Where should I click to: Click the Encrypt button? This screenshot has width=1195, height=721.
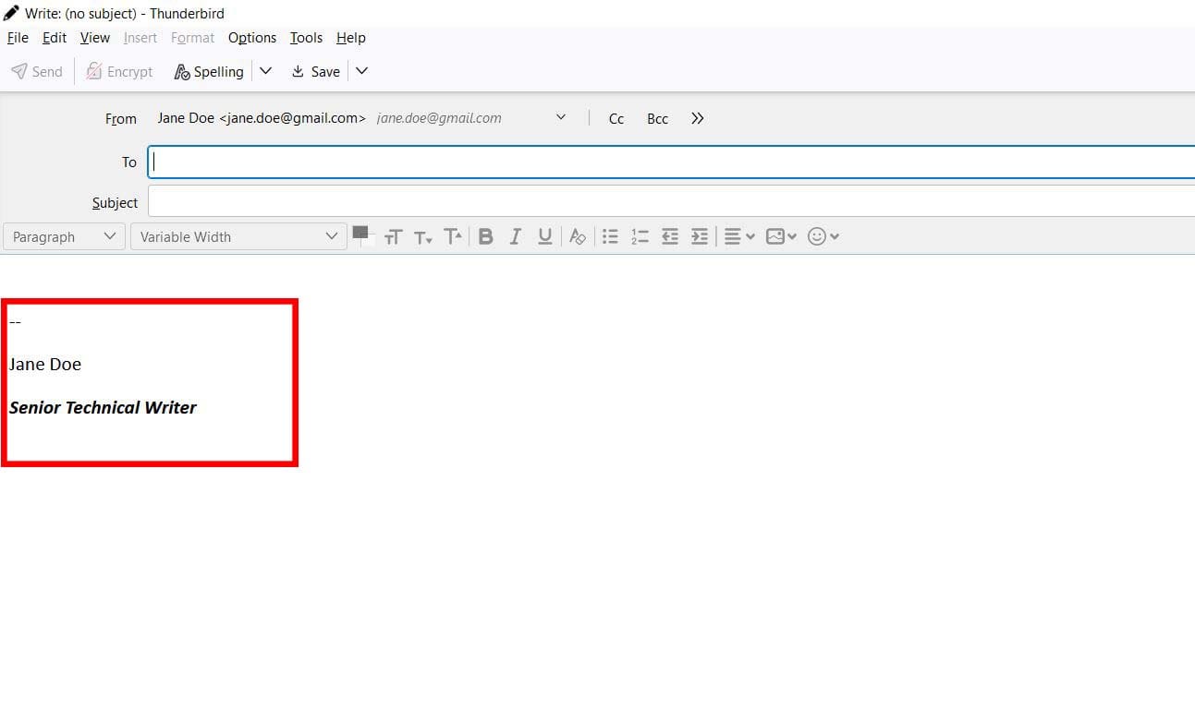point(119,71)
